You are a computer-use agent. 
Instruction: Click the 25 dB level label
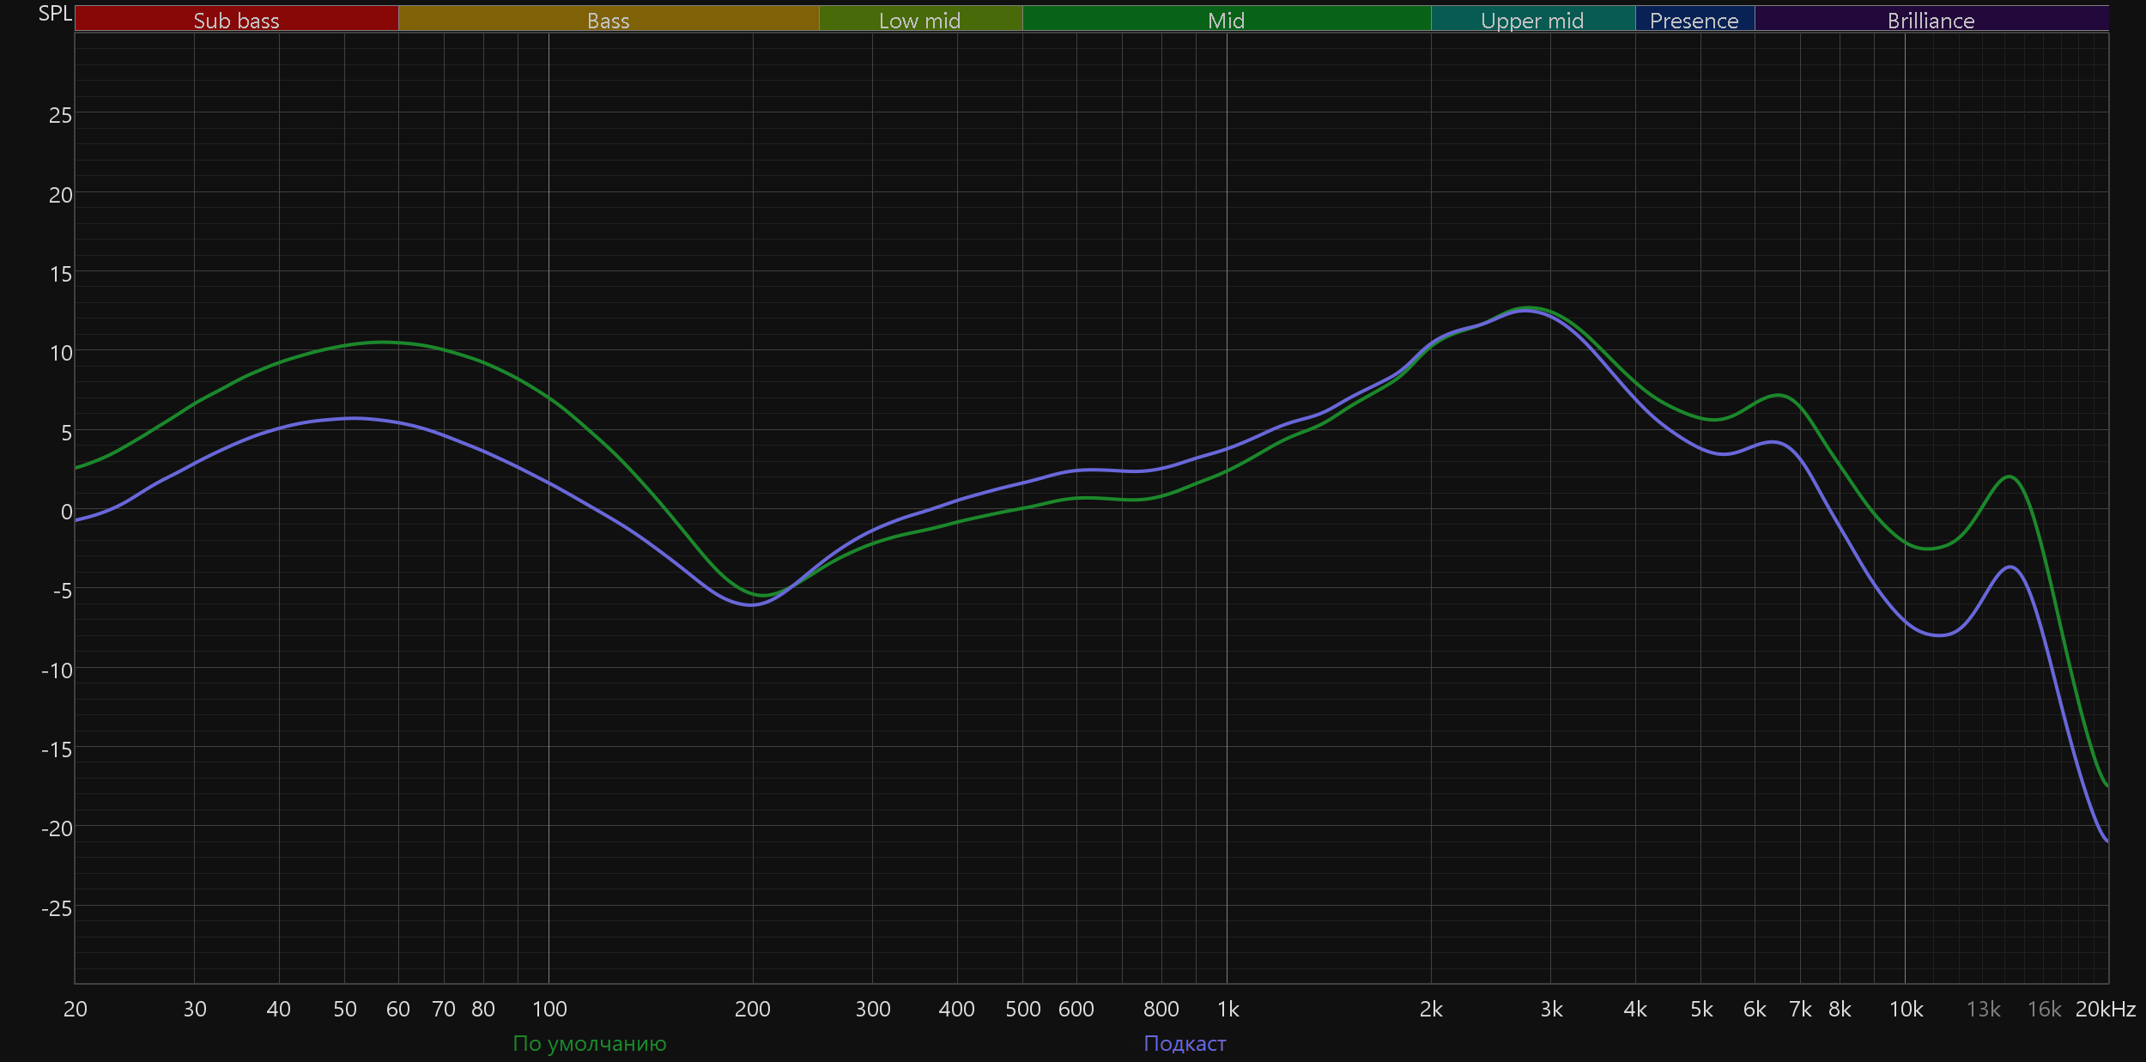60,115
